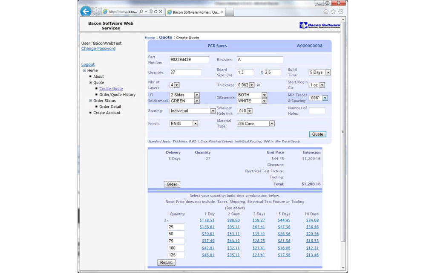
Task: Select the $16.06 five-day price
Action: 284,248
